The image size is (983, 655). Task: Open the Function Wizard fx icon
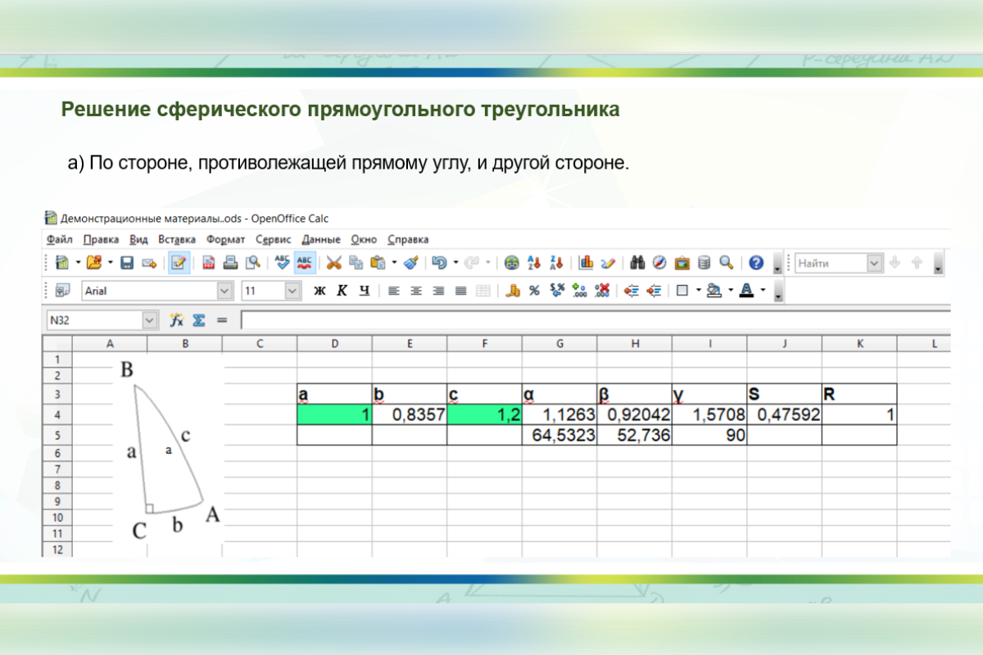176,320
